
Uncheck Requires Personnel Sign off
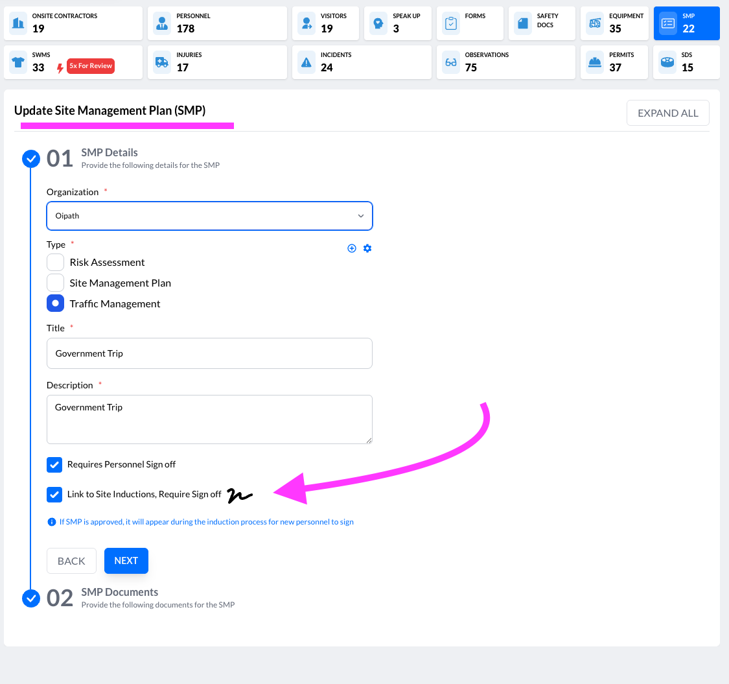[x=54, y=464]
